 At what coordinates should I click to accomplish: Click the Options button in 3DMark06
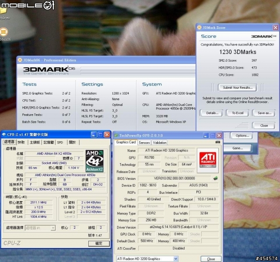[242, 136]
